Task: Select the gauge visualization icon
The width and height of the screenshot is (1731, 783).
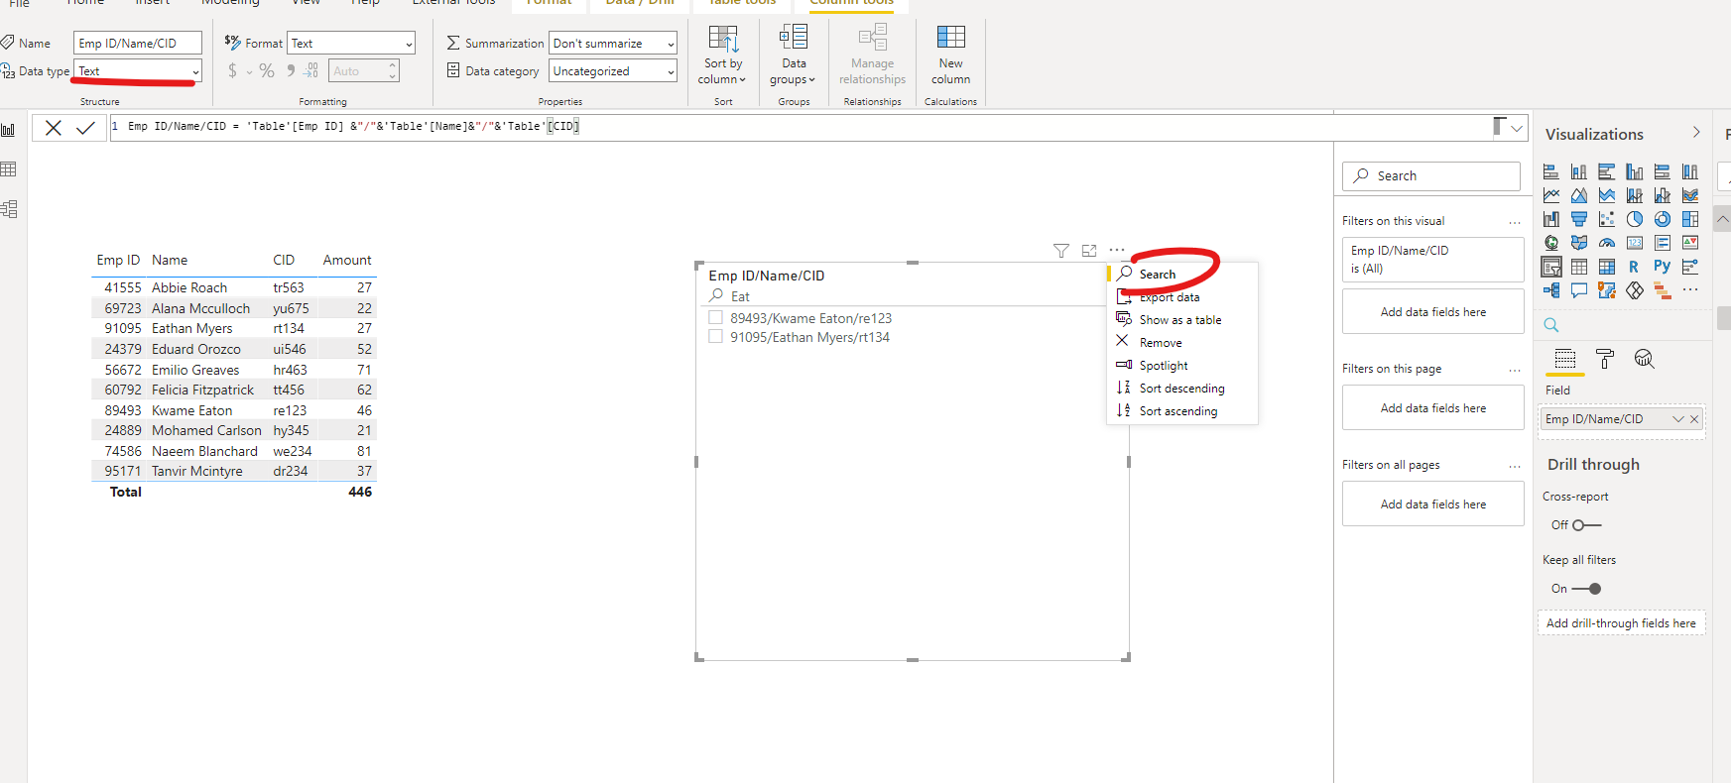Action: point(1607,243)
